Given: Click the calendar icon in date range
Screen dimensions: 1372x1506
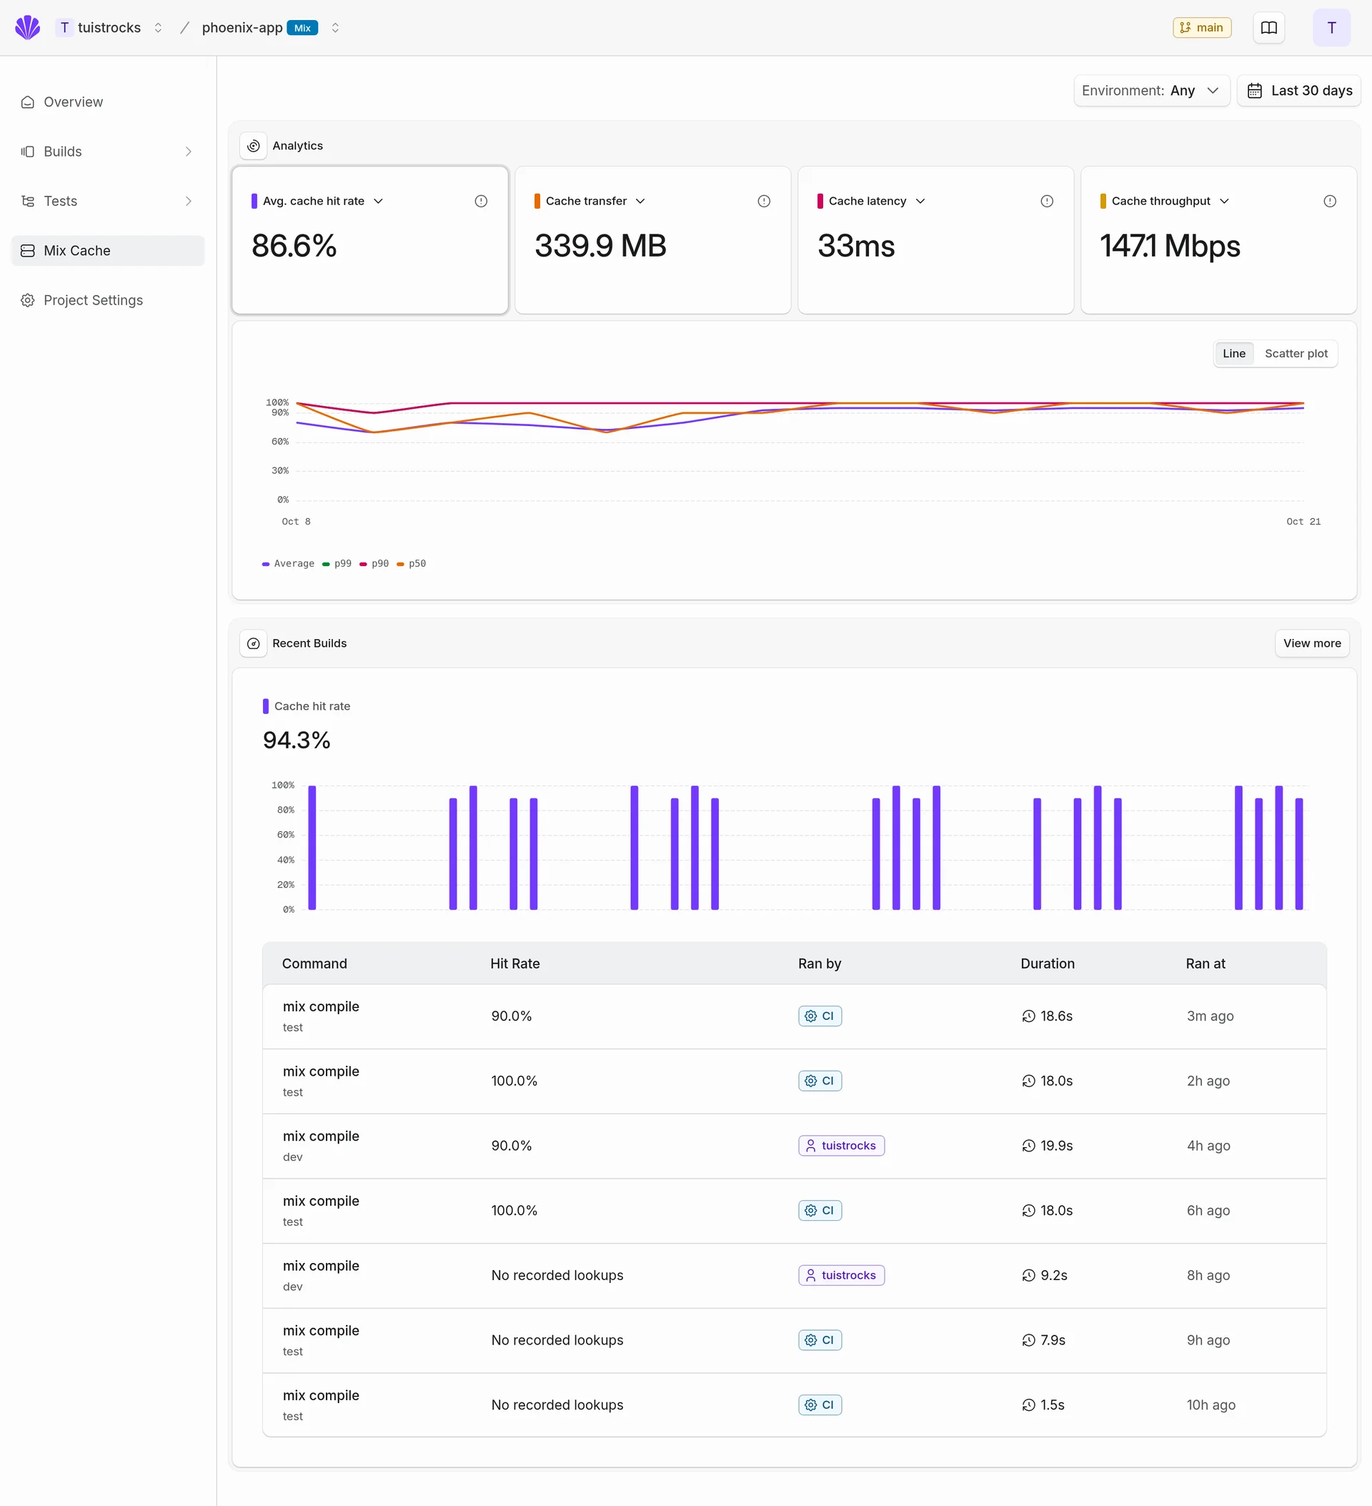Looking at the screenshot, I should (1255, 90).
